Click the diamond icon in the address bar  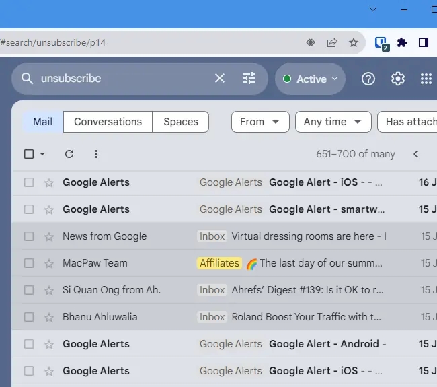pyautogui.click(x=311, y=42)
